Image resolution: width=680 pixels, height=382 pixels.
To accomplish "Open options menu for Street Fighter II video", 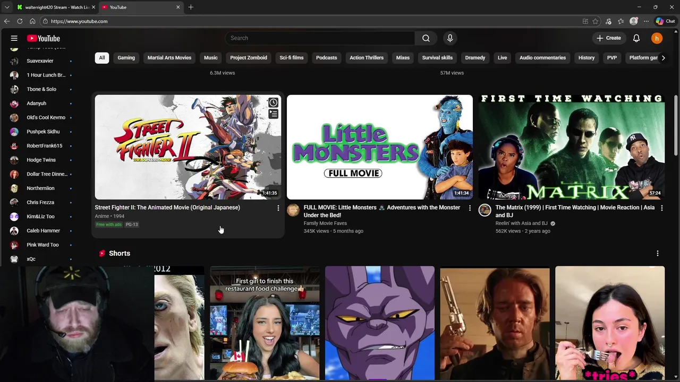I will pyautogui.click(x=278, y=208).
